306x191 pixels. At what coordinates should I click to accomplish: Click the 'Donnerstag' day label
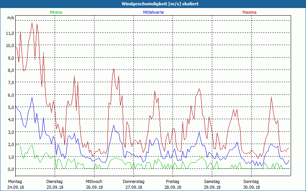(133, 182)
